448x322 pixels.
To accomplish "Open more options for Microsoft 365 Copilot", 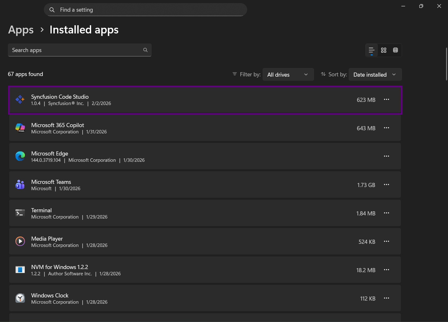I will [387, 128].
